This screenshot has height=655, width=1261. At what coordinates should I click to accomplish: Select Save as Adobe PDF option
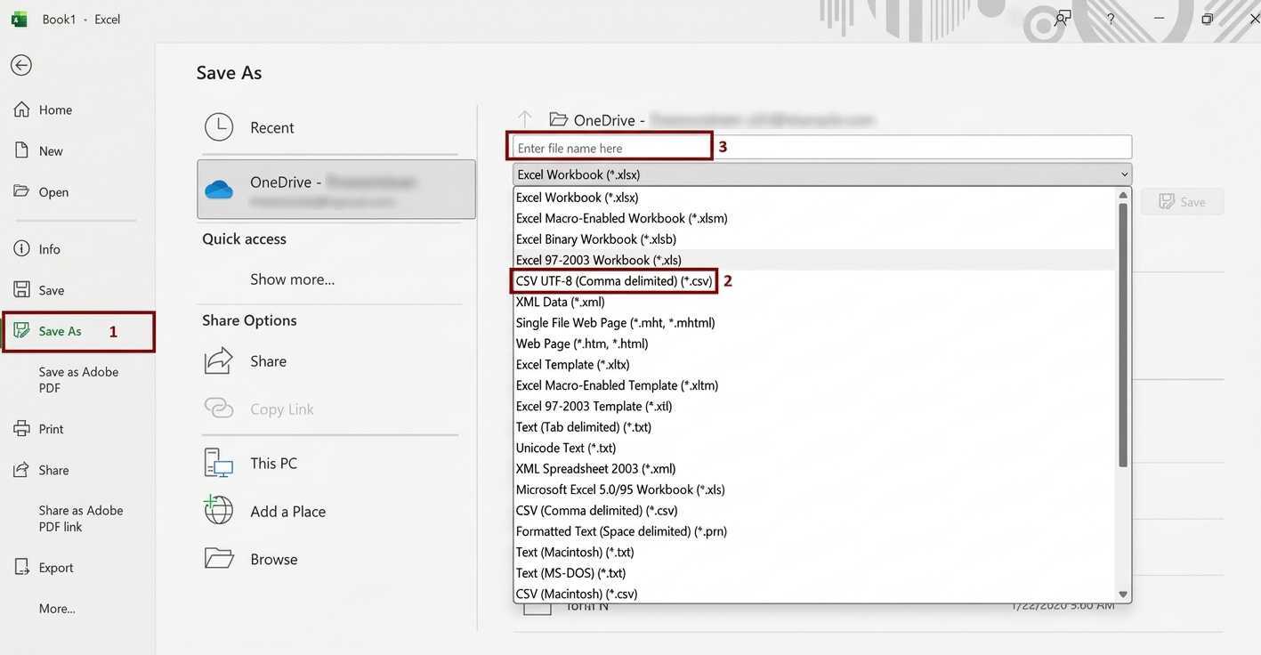(x=78, y=380)
